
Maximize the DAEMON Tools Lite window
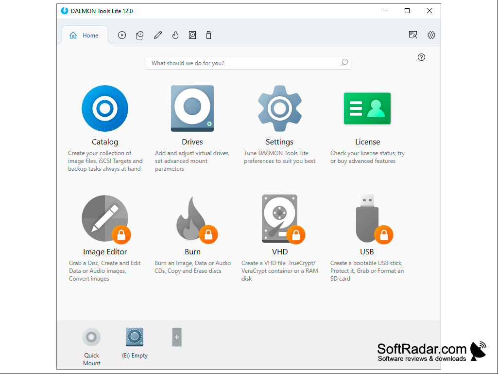407,11
